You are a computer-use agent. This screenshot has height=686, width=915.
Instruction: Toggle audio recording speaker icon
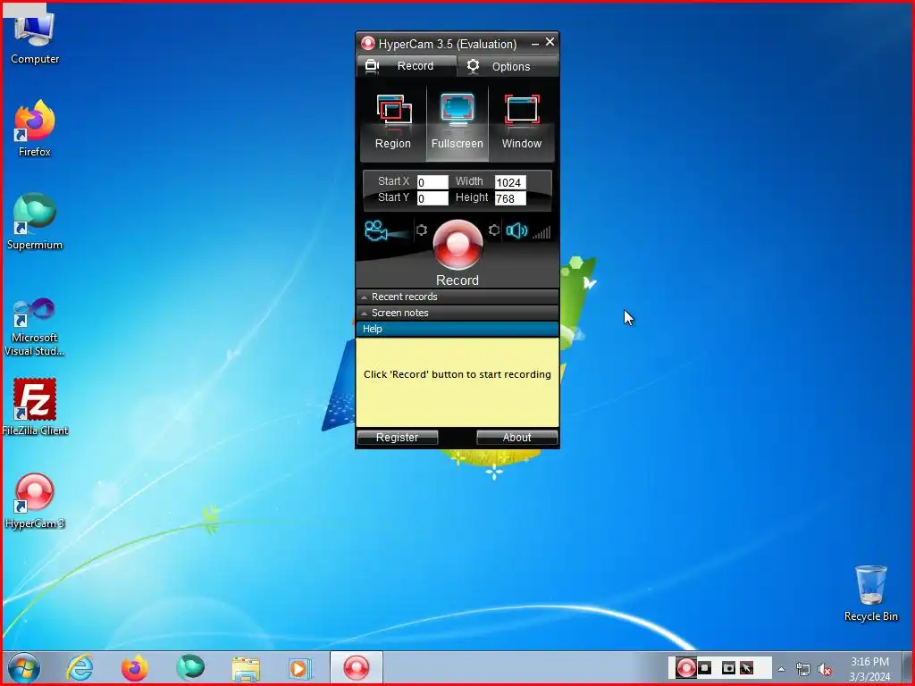(x=516, y=231)
